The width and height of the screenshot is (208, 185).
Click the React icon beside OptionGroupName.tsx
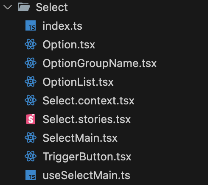coord(31,63)
